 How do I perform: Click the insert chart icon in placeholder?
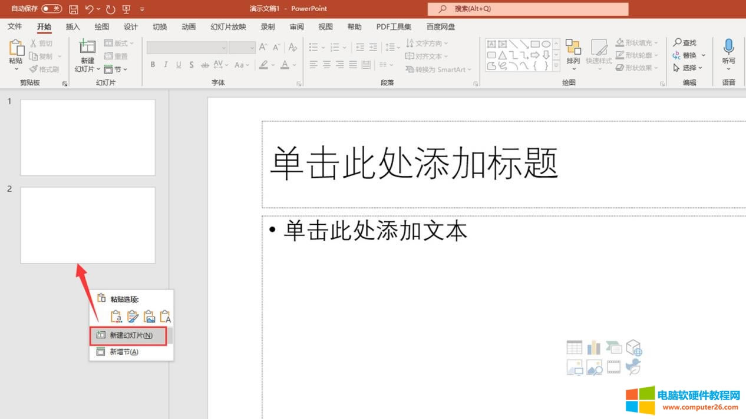(593, 348)
